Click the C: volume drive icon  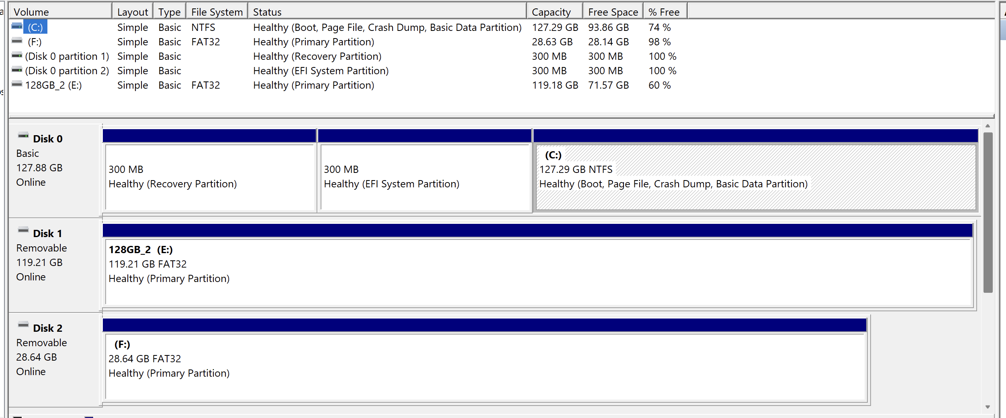(x=17, y=26)
